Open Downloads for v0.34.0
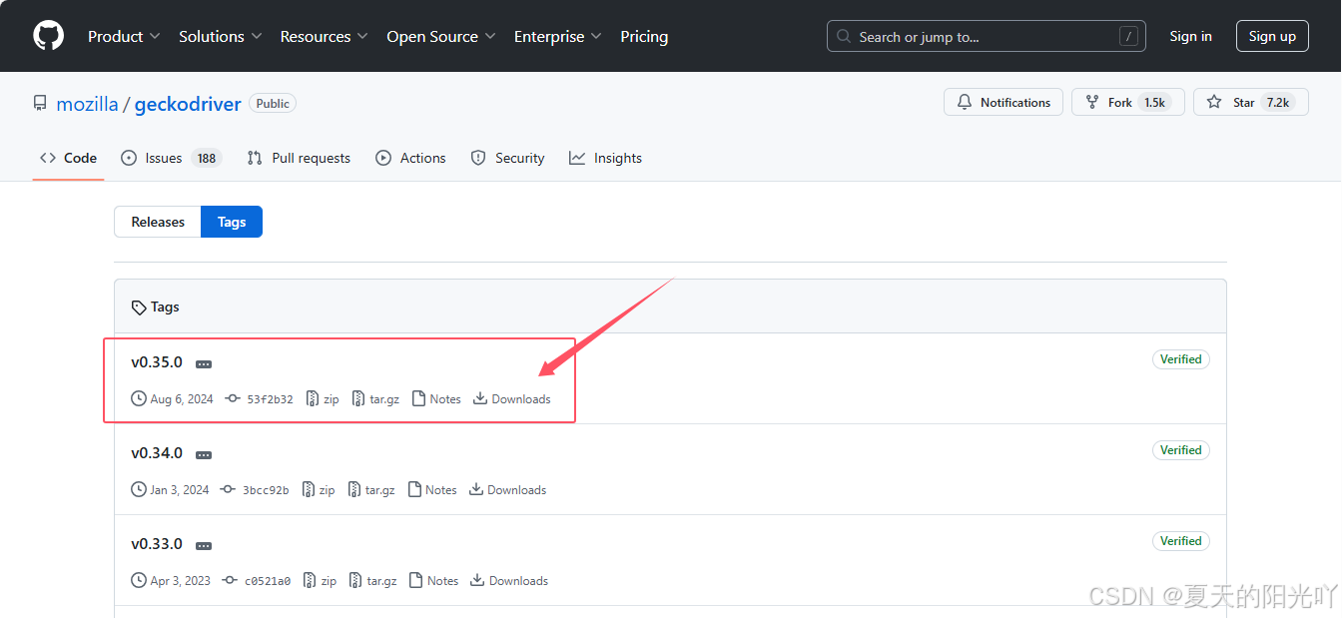Screen dimensions: 1342x618 [507, 490]
